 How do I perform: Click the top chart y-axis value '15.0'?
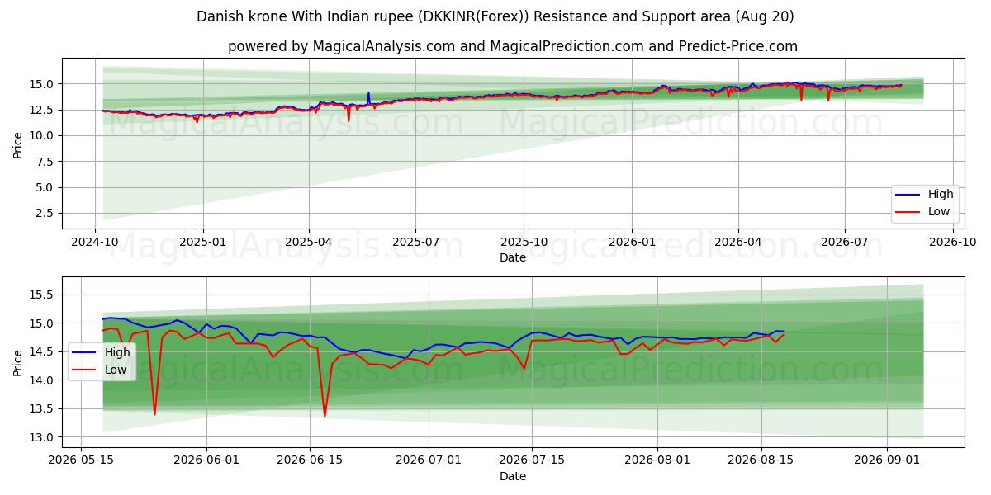coord(41,84)
